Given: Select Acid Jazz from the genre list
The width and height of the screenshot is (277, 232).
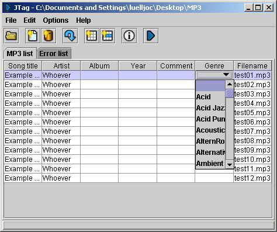Looking at the screenshot, I should (x=210, y=108).
